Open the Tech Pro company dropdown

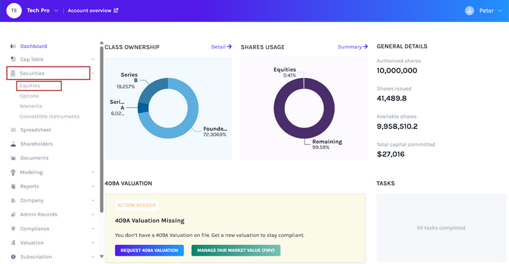[x=56, y=11]
